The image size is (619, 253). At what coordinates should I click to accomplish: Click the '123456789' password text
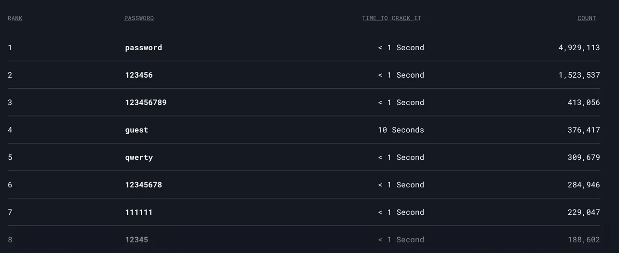click(146, 102)
